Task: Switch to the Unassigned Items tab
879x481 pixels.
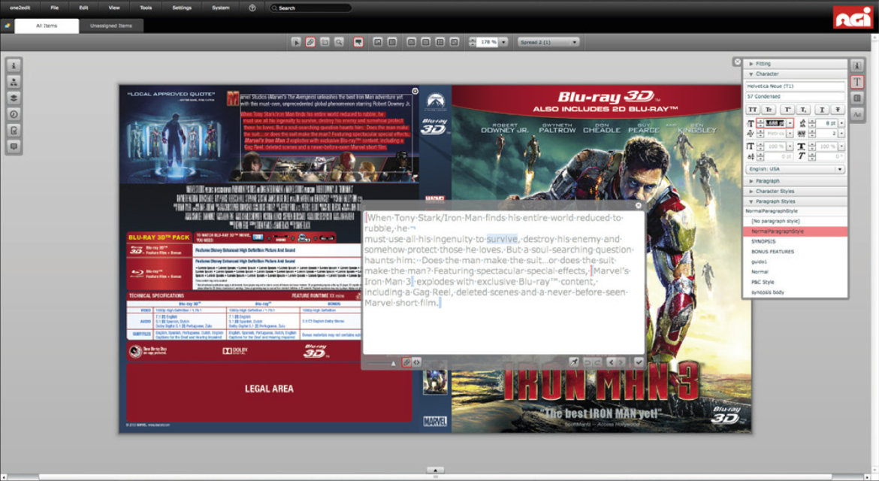Action: pos(111,26)
